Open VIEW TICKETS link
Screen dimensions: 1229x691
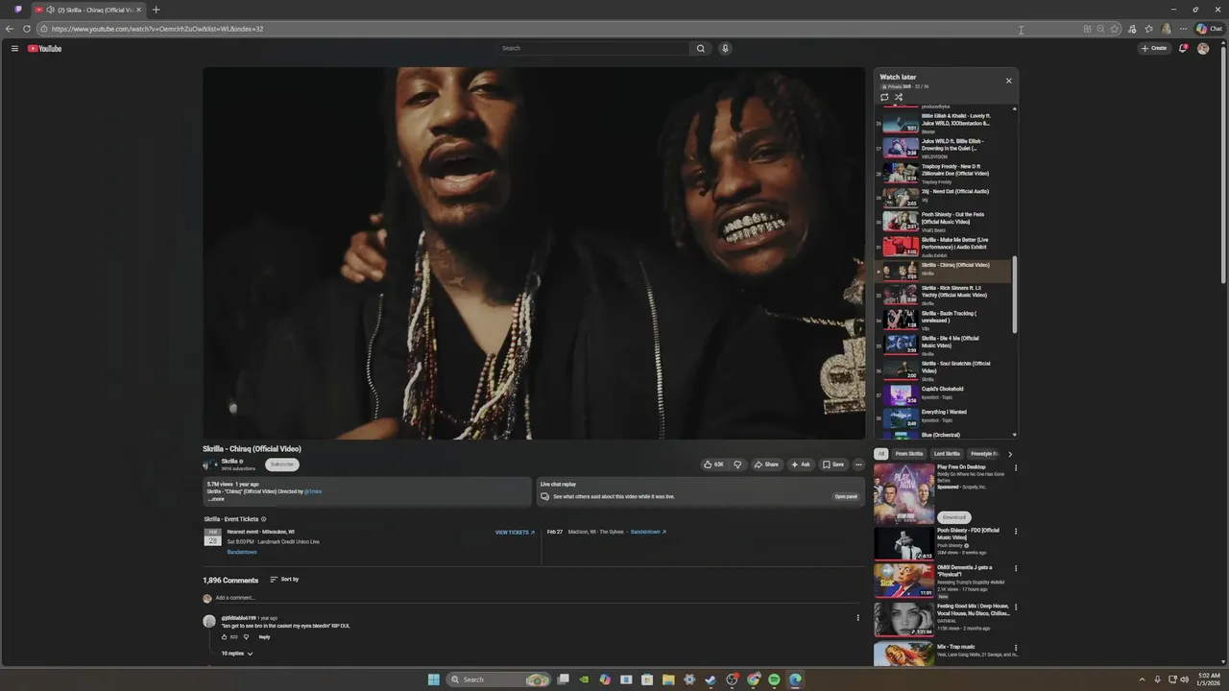click(516, 532)
